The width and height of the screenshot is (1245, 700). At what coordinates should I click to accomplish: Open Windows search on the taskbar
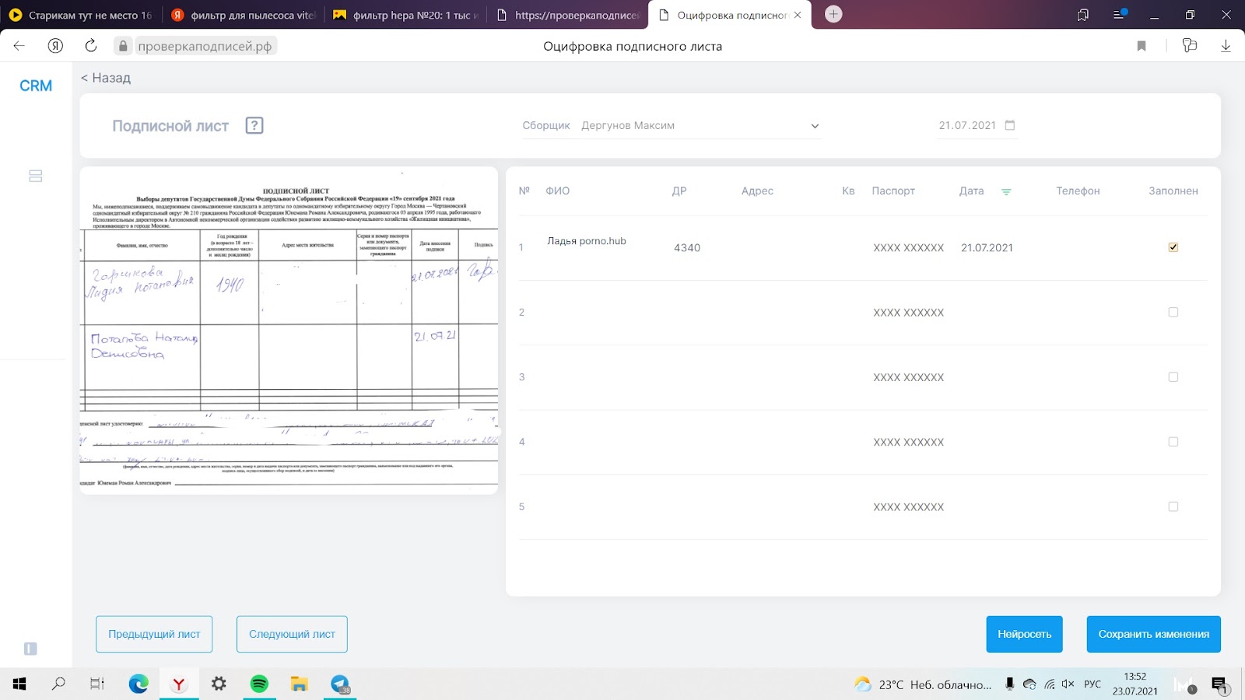[58, 684]
